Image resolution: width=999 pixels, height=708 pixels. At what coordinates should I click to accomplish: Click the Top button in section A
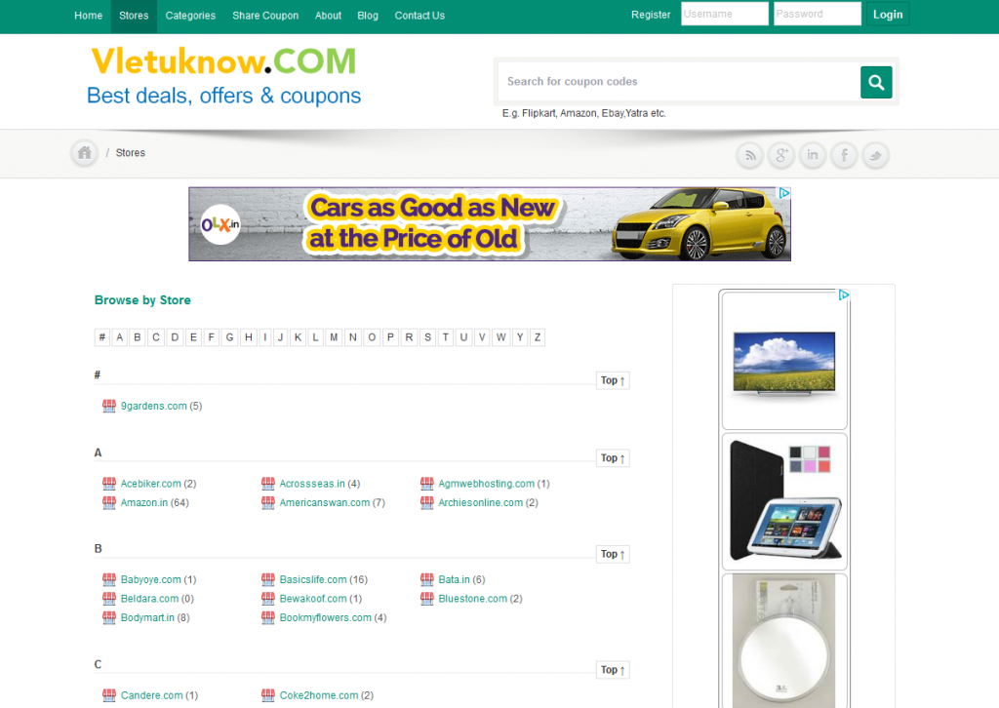[612, 457]
